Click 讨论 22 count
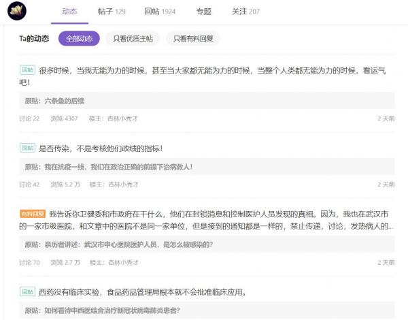This screenshot has width=408, height=320. (29, 118)
